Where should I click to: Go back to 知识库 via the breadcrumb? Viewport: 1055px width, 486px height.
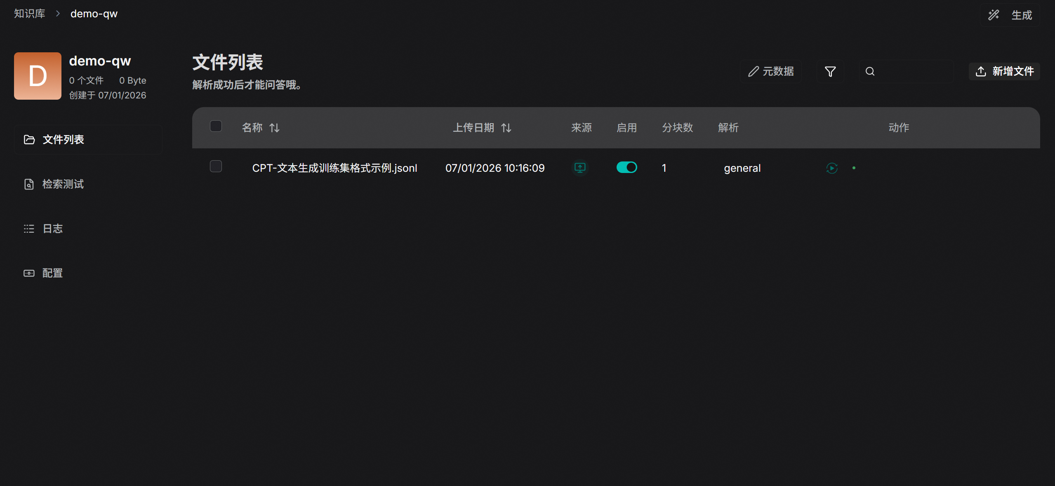[29, 14]
